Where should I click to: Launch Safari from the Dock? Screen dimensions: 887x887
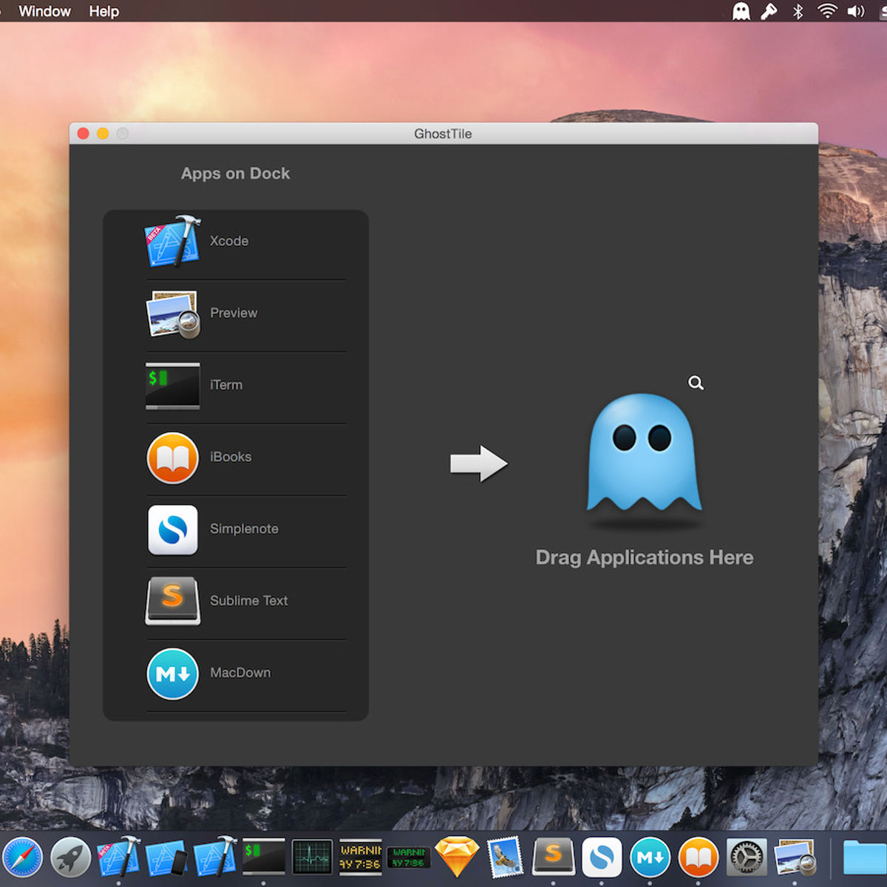click(22, 857)
